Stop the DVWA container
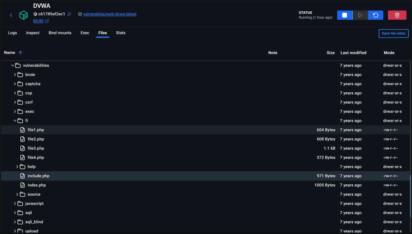This screenshot has height=234, width=412. tap(345, 15)
